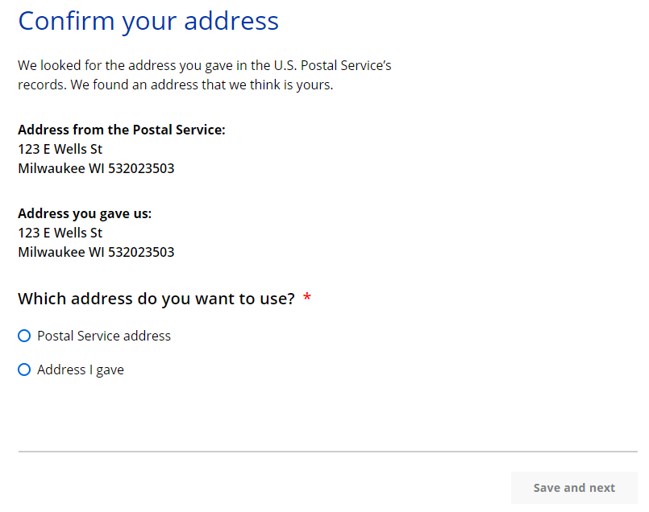
Task: Click the 'Postal Service address' option label text
Action: pos(104,336)
